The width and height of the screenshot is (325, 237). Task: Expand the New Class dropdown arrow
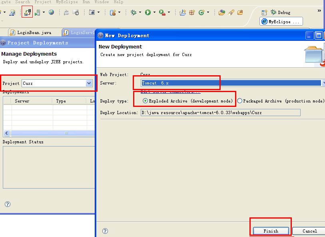(208, 12)
